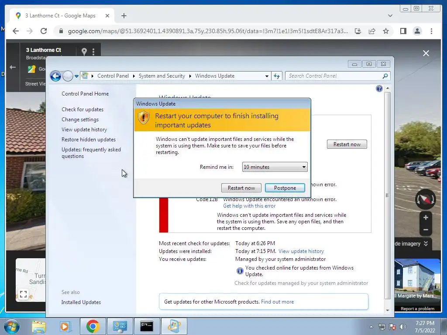
Task: Click the Chrome back button
Action: [x=16, y=31]
